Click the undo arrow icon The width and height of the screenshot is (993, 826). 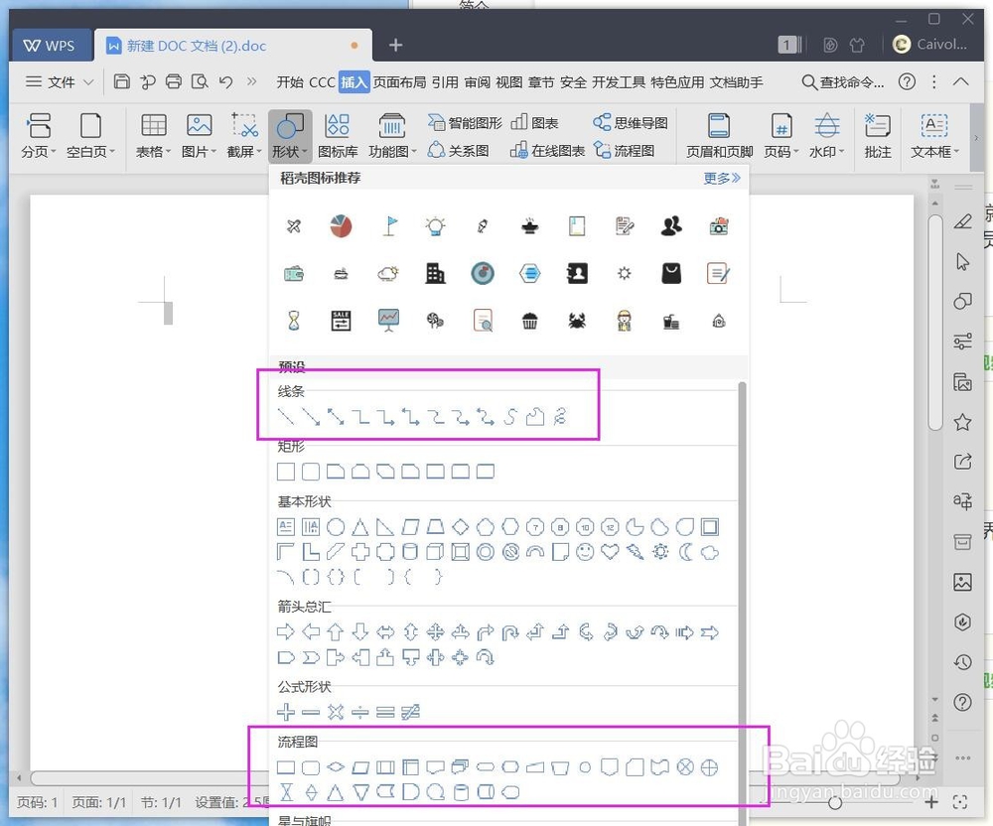pos(225,81)
